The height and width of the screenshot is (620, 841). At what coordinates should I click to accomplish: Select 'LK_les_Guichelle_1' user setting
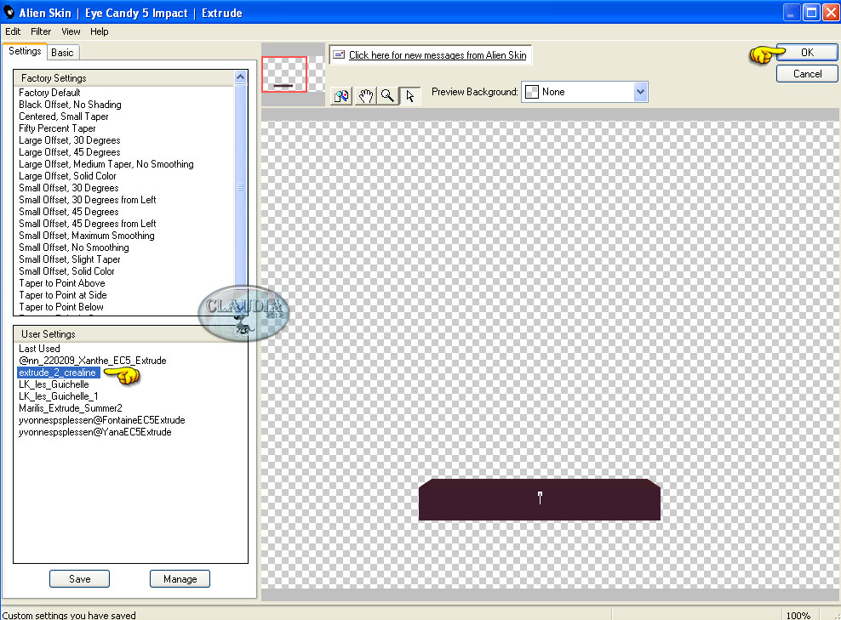tap(59, 396)
